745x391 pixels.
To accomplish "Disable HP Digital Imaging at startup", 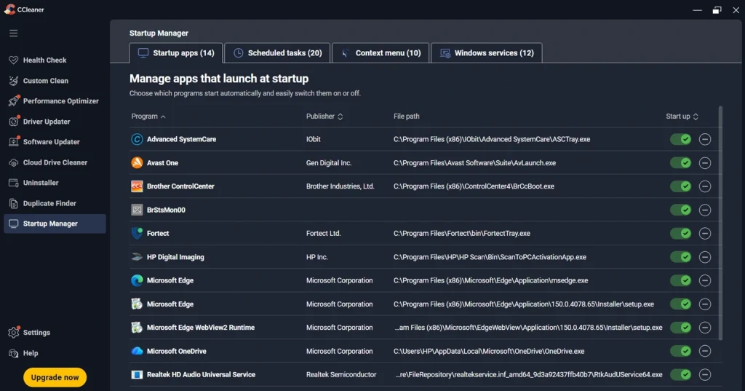I will pyautogui.click(x=680, y=257).
